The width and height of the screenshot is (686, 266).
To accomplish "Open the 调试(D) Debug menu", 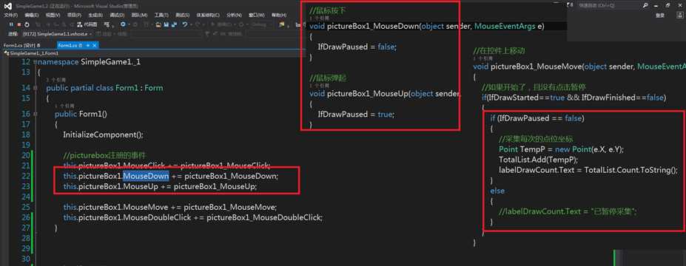I will pos(117,15).
